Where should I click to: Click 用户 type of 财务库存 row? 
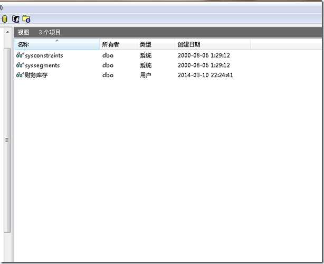click(x=146, y=75)
